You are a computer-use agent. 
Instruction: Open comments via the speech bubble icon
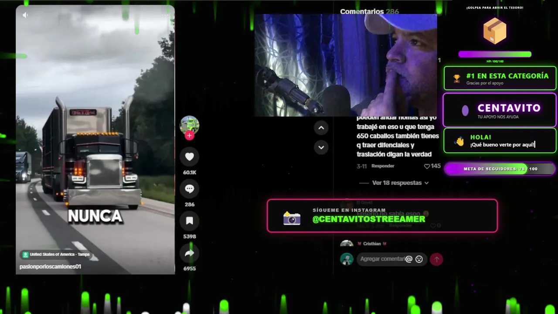190,189
